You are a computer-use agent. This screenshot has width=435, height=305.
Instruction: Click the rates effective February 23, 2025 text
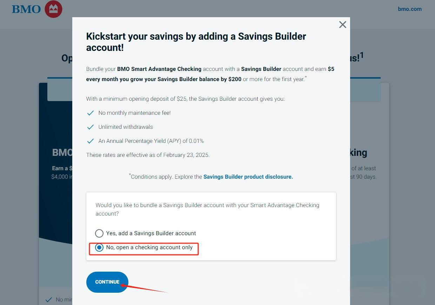tap(148, 155)
